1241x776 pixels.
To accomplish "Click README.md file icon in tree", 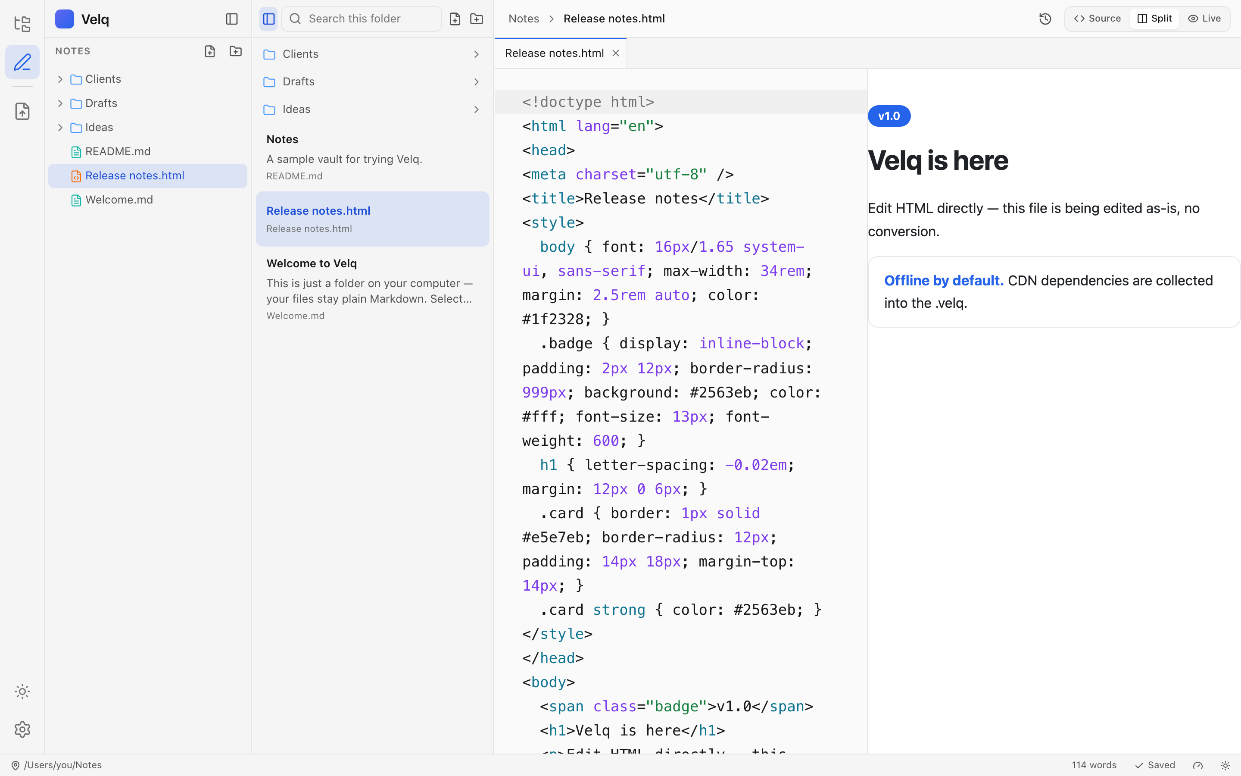I will tap(76, 152).
